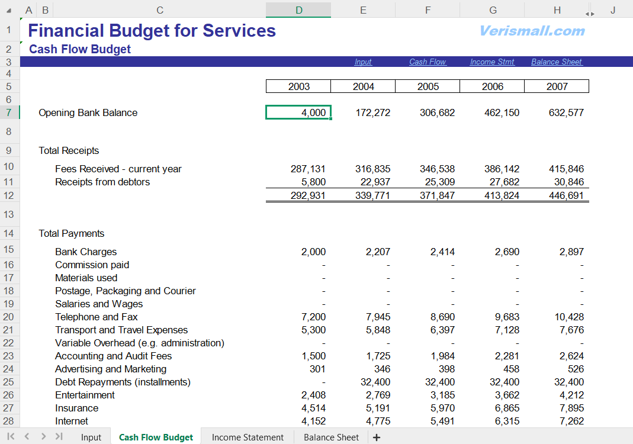Screen dimensions: 633x444
Task: Select the Balance Sheet tab
Action: (x=331, y=437)
